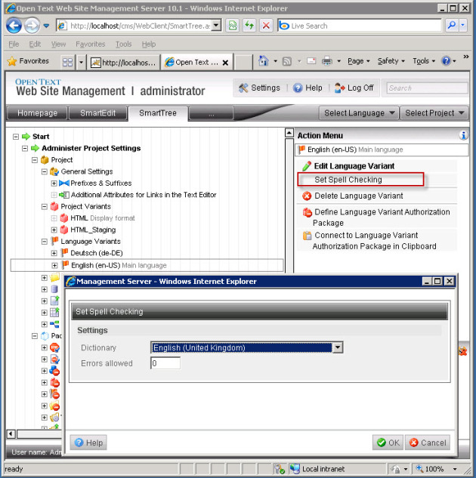
Task: Open the Dictionary dropdown list
Action: tap(338, 347)
